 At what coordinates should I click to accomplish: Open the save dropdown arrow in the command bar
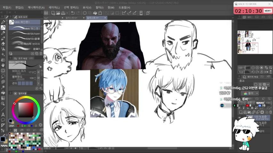(x=67, y=13)
